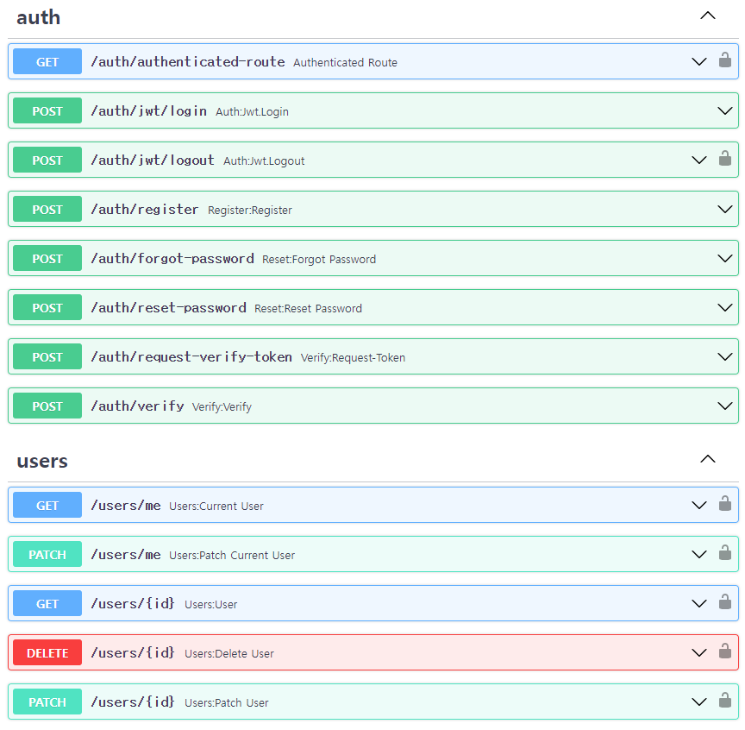The width and height of the screenshot is (745, 730).
Task: Collapse the auth section with its chevron
Action: coord(707,16)
